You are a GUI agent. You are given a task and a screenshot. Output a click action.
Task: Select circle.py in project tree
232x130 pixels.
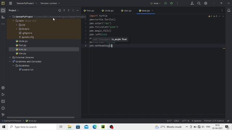coord(22,41)
